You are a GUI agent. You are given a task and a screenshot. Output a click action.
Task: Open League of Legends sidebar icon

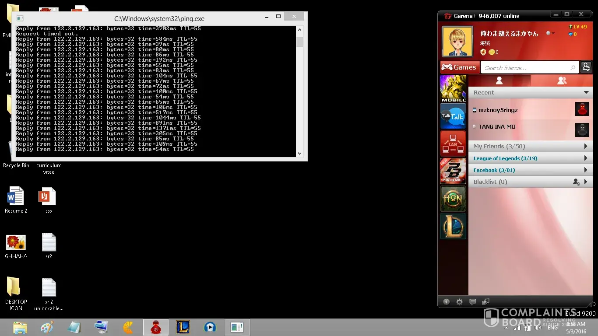click(x=453, y=226)
